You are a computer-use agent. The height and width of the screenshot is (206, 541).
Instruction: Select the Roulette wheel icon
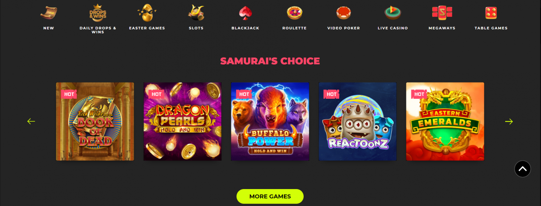click(295, 13)
